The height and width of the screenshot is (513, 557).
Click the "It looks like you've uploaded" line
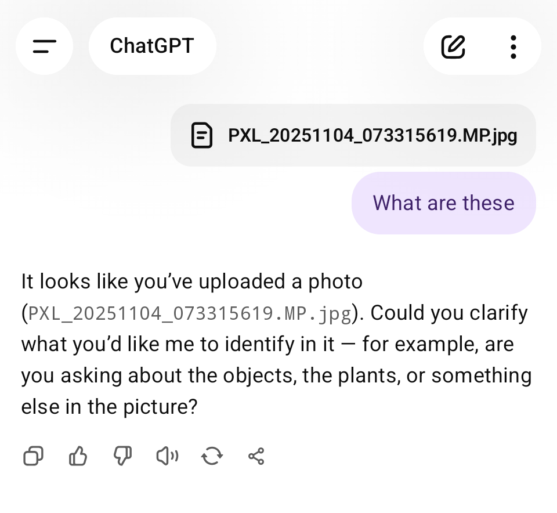pyautogui.click(x=191, y=282)
